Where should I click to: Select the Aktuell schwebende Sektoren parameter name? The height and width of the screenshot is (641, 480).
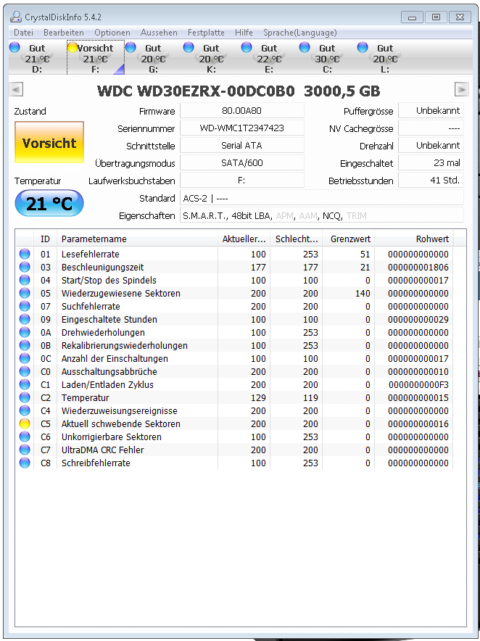tap(120, 424)
